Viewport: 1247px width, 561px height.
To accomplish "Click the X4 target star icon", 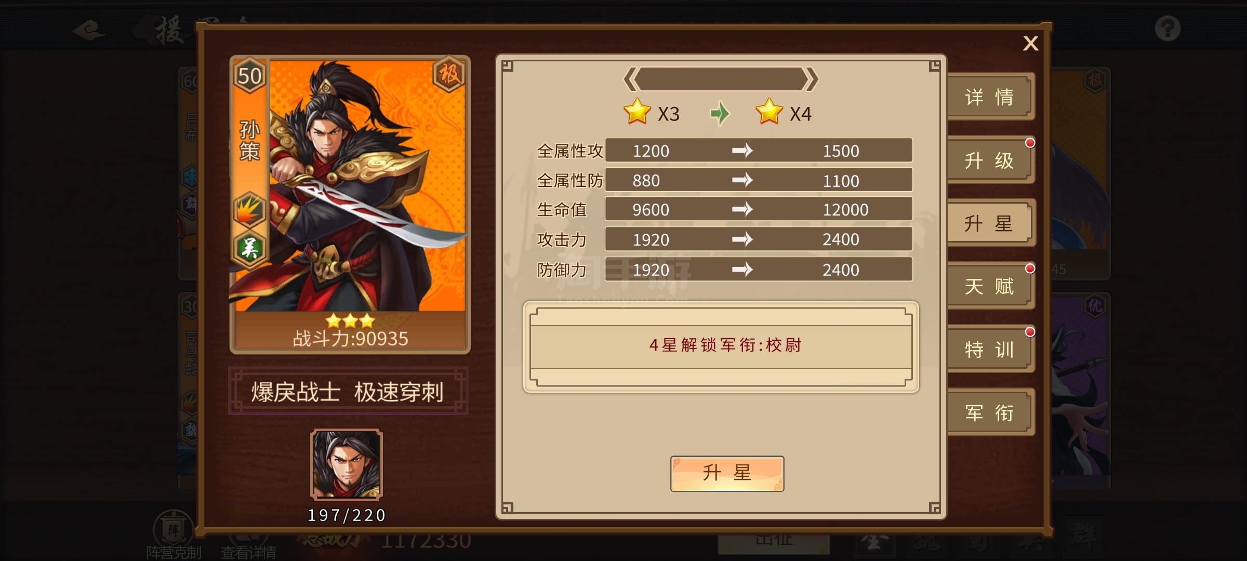I will coord(769,112).
